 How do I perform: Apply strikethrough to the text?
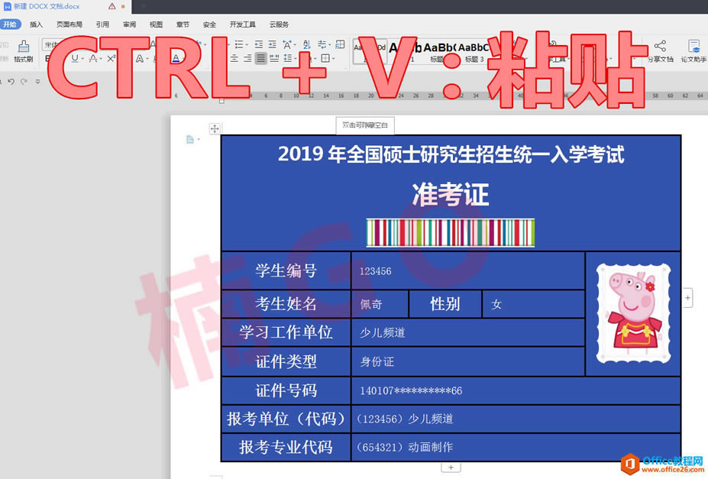coord(93,58)
